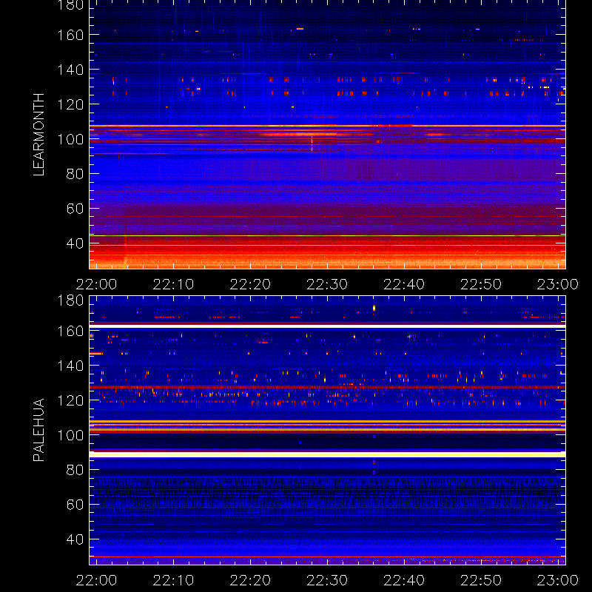The image size is (592, 592).
Task: Select the 120 frequency label on PALEHUA axis
Action: 70,400
